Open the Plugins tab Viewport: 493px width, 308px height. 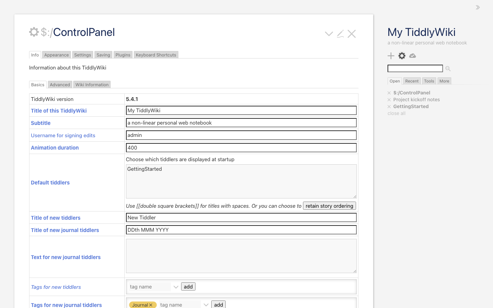click(123, 55)
